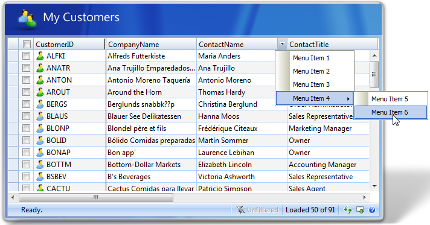Check the BONAP row checkbox
Viewport: 430px width, 225px height.
pos(27,153)
